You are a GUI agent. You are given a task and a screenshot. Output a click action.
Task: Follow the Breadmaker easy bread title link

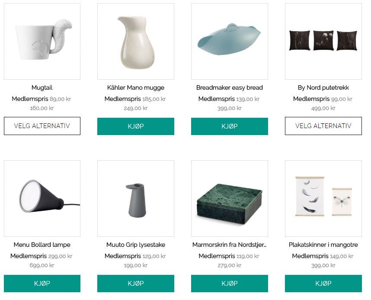(230, 88)
